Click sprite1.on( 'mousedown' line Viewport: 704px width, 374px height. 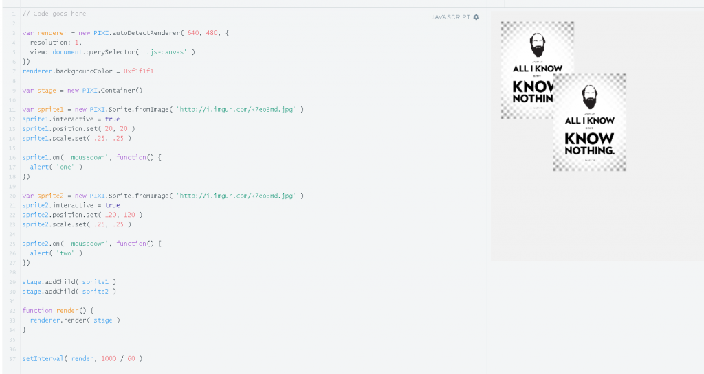pos(91,157)
